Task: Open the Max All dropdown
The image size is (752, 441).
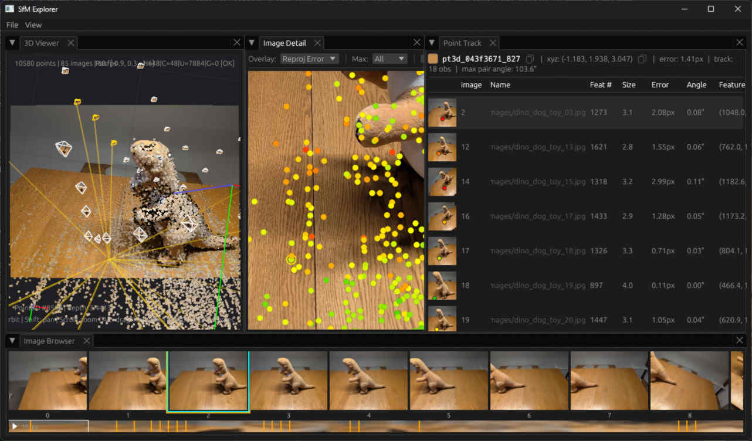Action: coord(389,59)
